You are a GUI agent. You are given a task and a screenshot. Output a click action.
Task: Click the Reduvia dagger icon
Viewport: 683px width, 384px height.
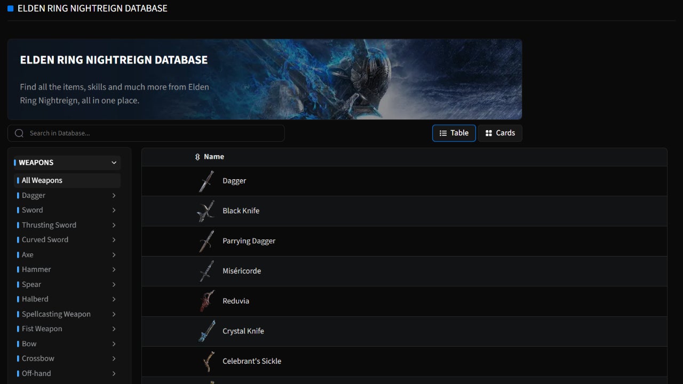click(x=206, y=301)
